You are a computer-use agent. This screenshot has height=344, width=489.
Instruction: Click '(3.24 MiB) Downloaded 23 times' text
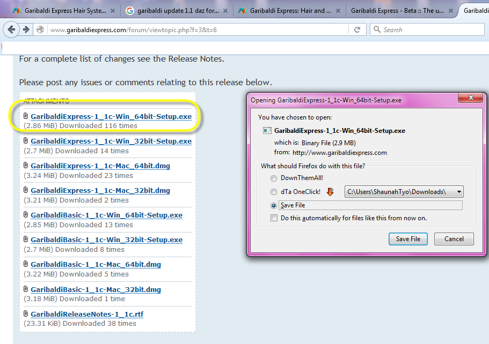tap(78, 176)
